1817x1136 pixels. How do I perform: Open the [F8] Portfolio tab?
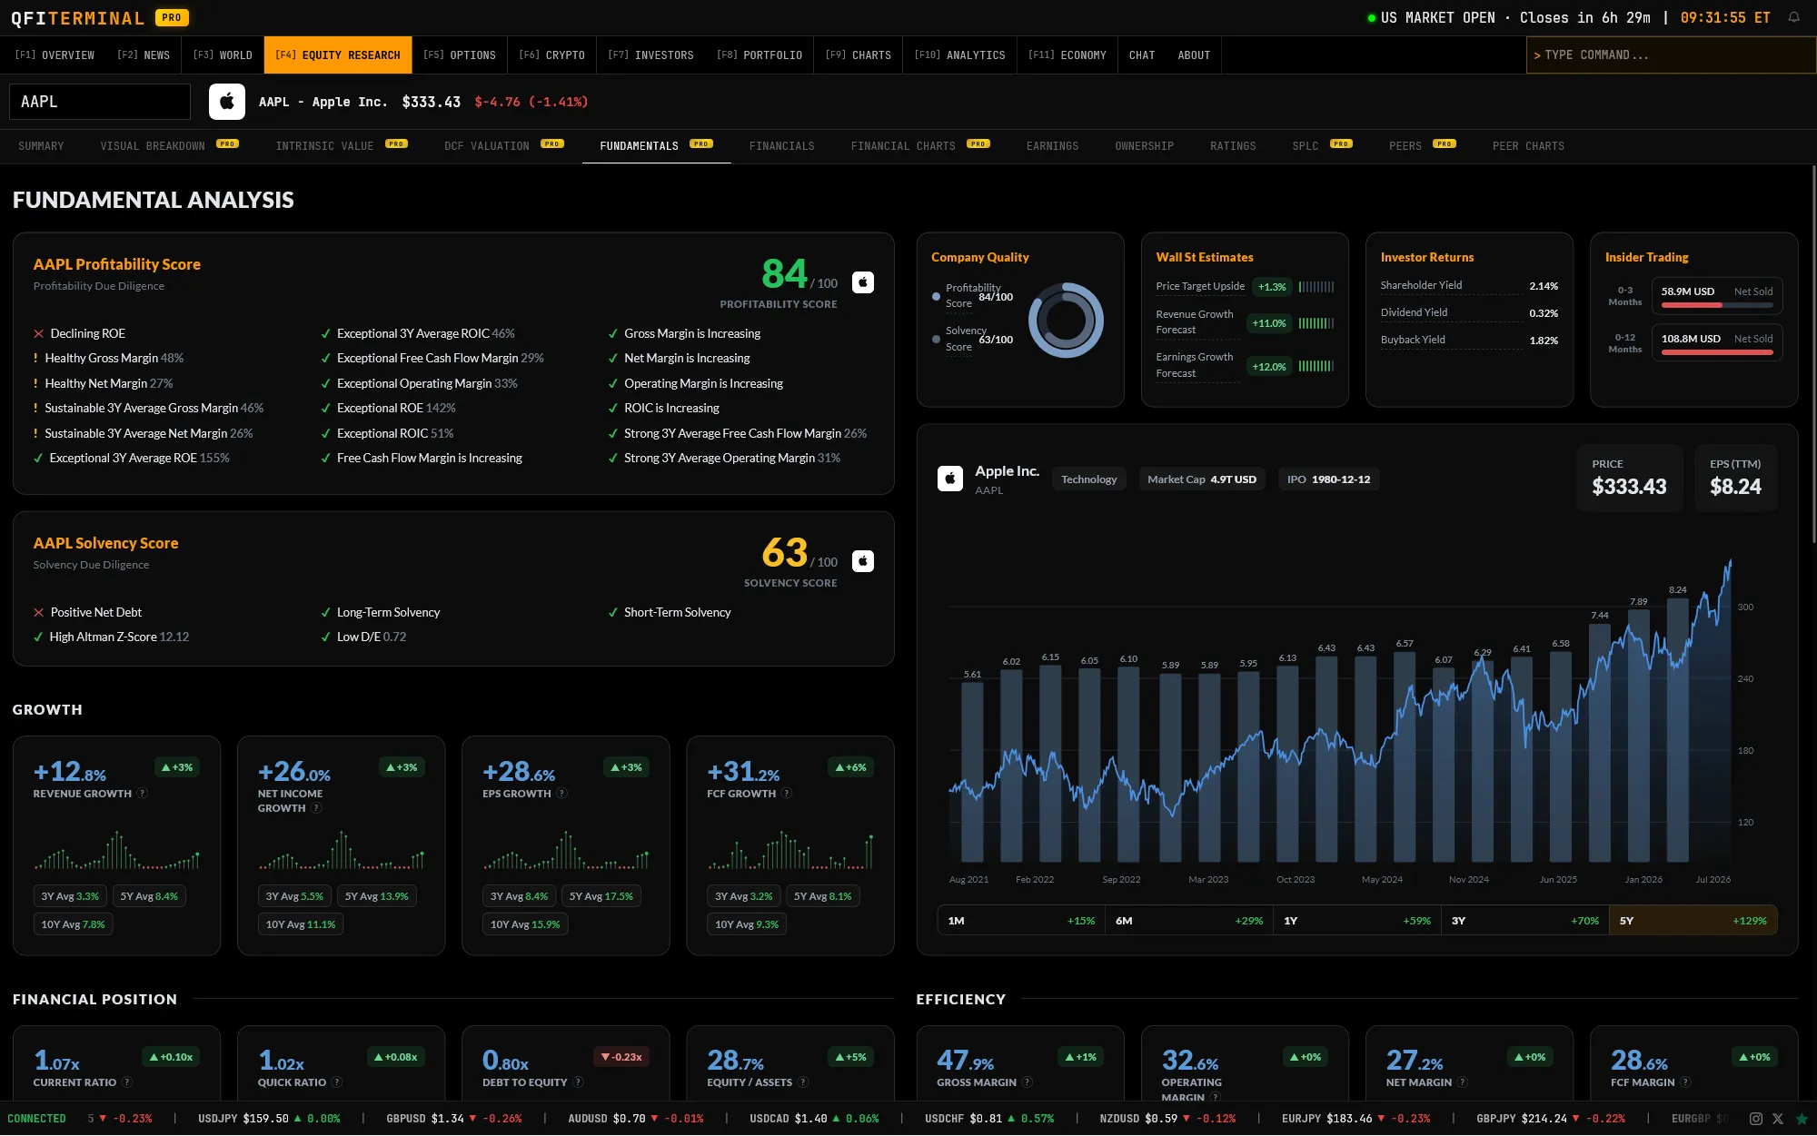click(760, 55)
